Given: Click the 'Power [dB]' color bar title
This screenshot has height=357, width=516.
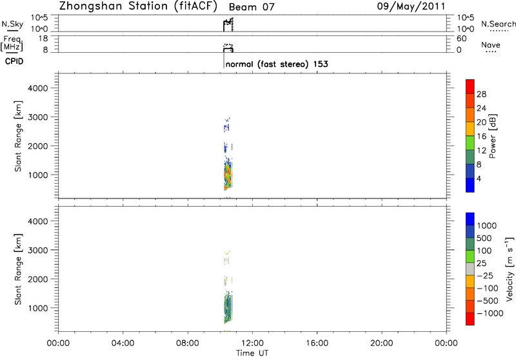Looking at the screenshot, I should point(493,136).
